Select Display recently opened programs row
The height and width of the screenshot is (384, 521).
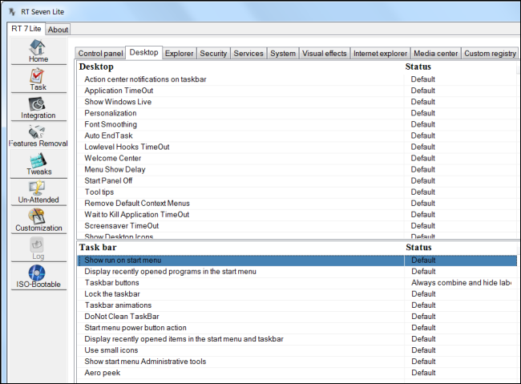pyautogui.click(x=297, y=272)
